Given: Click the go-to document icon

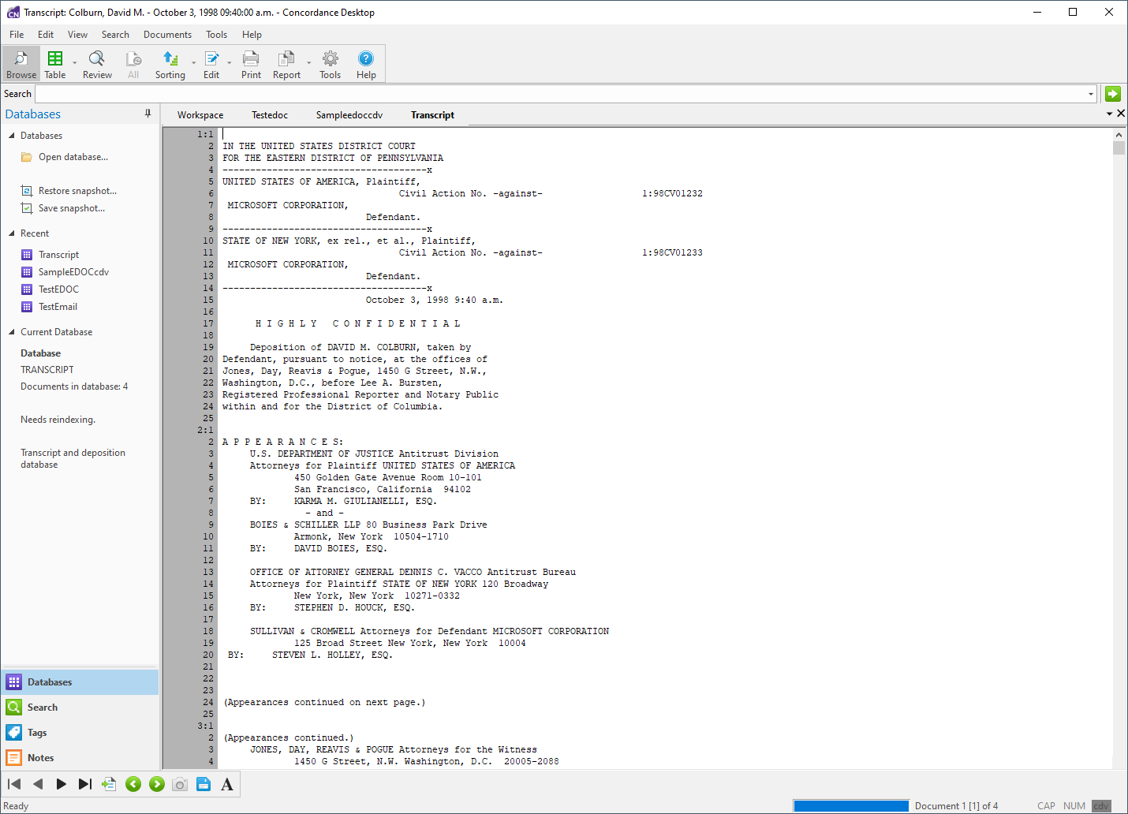Looking at the screenshot, I should click(109, 784).
